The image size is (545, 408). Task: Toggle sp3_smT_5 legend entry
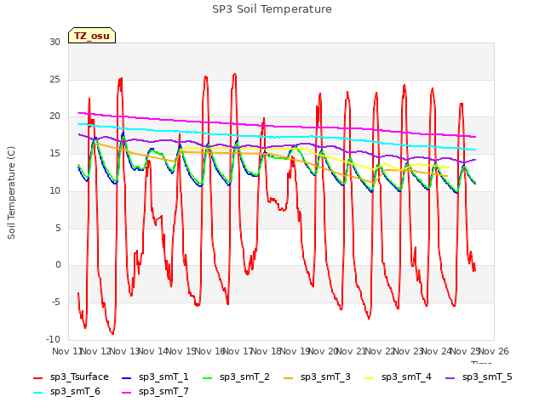[x=479, y=377]
